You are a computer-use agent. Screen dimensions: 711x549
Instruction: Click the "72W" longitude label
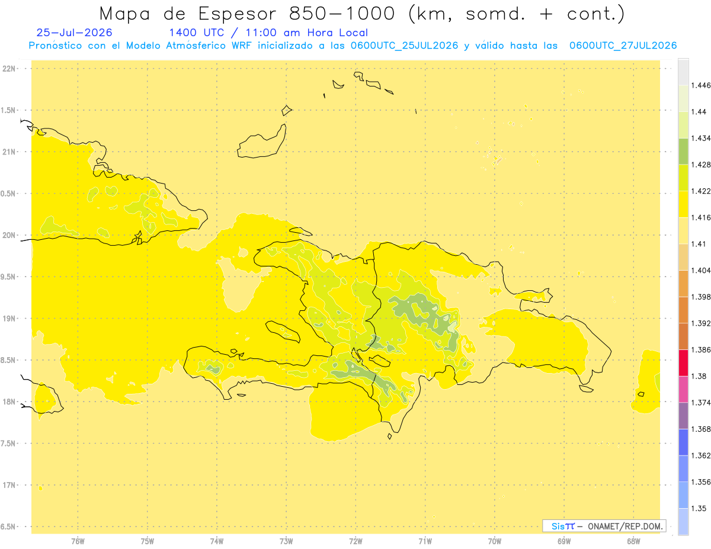click(355, 541)
